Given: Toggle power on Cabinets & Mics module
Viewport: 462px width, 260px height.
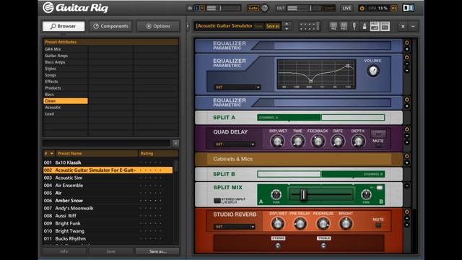Looking at the screenshot, I should (407, 156).
